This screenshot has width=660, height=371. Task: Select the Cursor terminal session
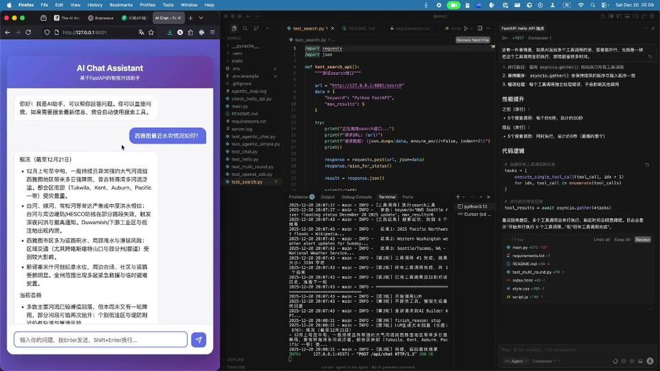click(x=474, y=214)
